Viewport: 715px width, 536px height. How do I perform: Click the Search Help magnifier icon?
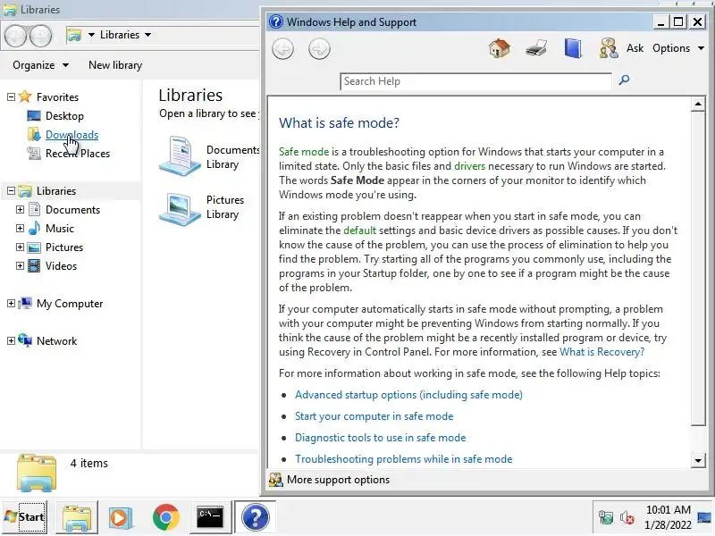[x=624, y=80]
